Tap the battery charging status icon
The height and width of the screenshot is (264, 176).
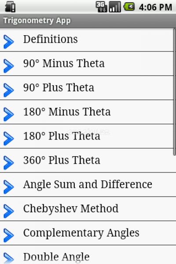point(129,7)
